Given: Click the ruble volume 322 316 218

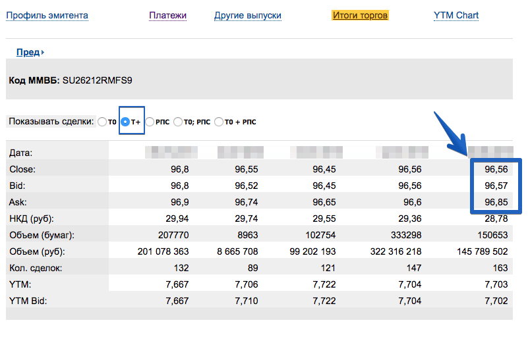Looking at the screenshot, I should 396,251.
